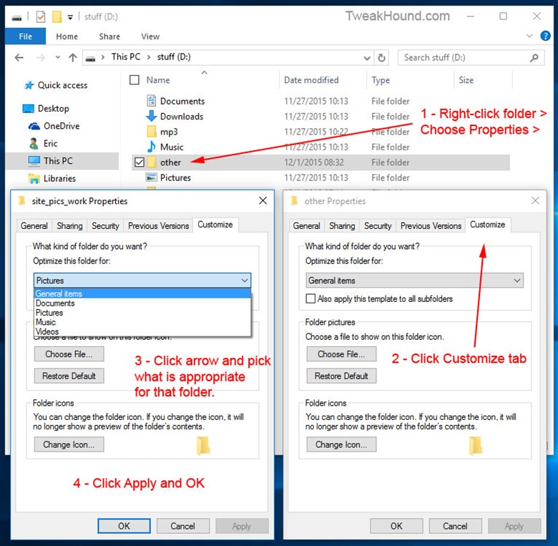This screenshot has width=558, height=546.
Task: Sort by the Size column header
Action: click(x=466, y=80)
